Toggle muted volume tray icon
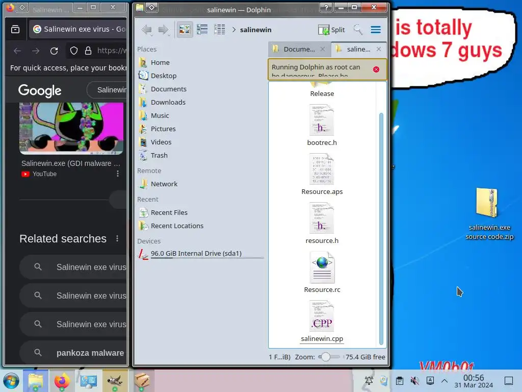522x392 pixels. (414, 381)
